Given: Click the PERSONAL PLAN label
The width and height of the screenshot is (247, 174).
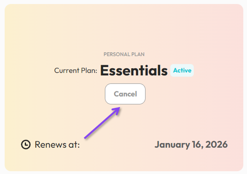Looking at the screenshot, I should coord(124,54).
